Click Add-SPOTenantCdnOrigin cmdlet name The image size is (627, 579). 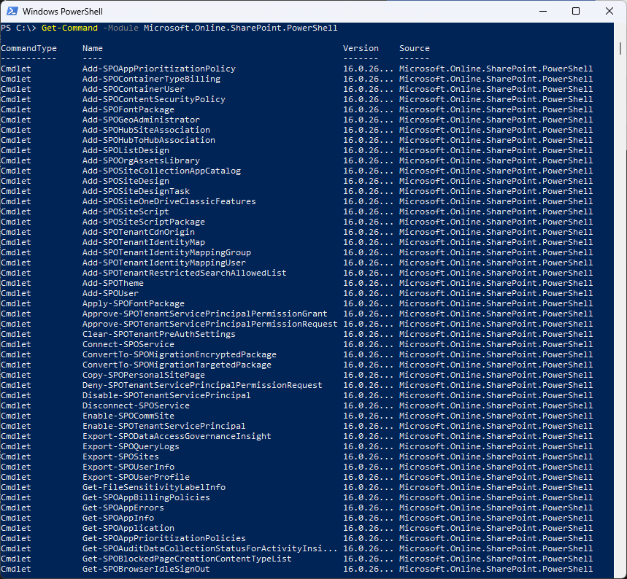(139, 232)
